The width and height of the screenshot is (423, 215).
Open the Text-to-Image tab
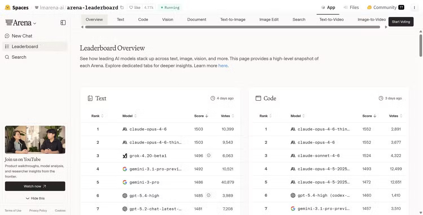click(233, 19)
